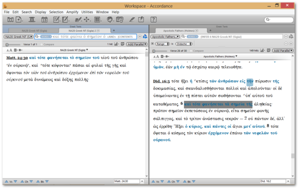Click the note icon beside 149 hits
This screenshot has height=189, width=299.
pos(269,50)
